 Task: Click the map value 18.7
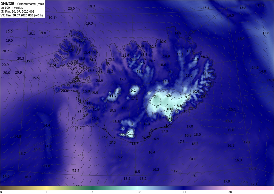tap(135, 144)
